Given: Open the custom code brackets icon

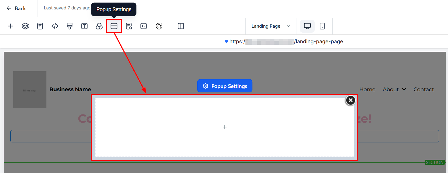Looking at the screenshot, I should click(x=55, y=26).
